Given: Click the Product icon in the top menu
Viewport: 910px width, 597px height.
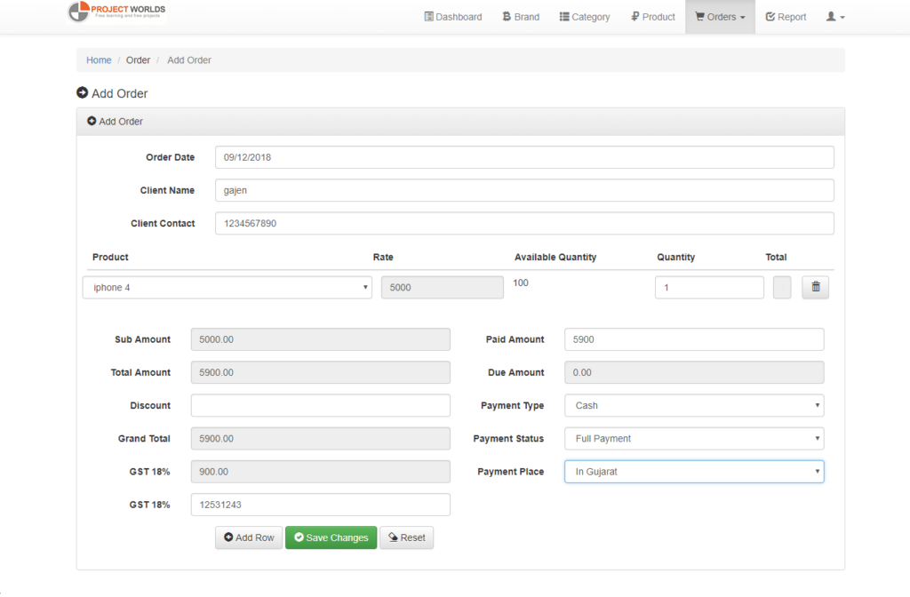Looking at the screenshot, I should click(x=635, y=16).
